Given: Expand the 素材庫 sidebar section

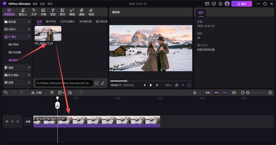Looking at the screenshot, I should (17, 22).
